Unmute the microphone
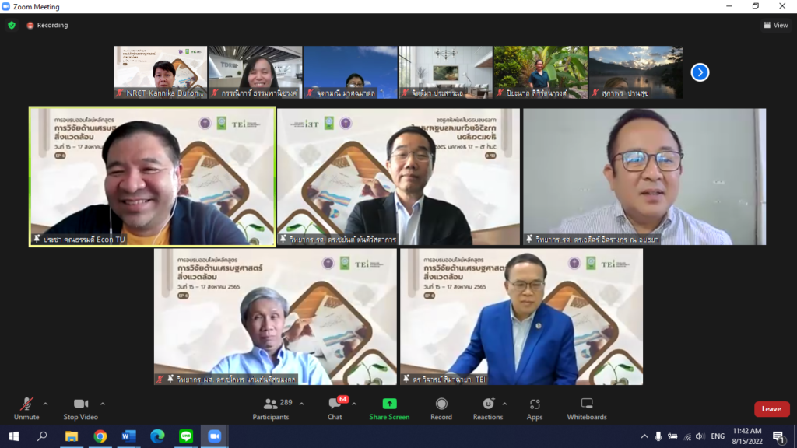The image size is (797, 448). 26,408
